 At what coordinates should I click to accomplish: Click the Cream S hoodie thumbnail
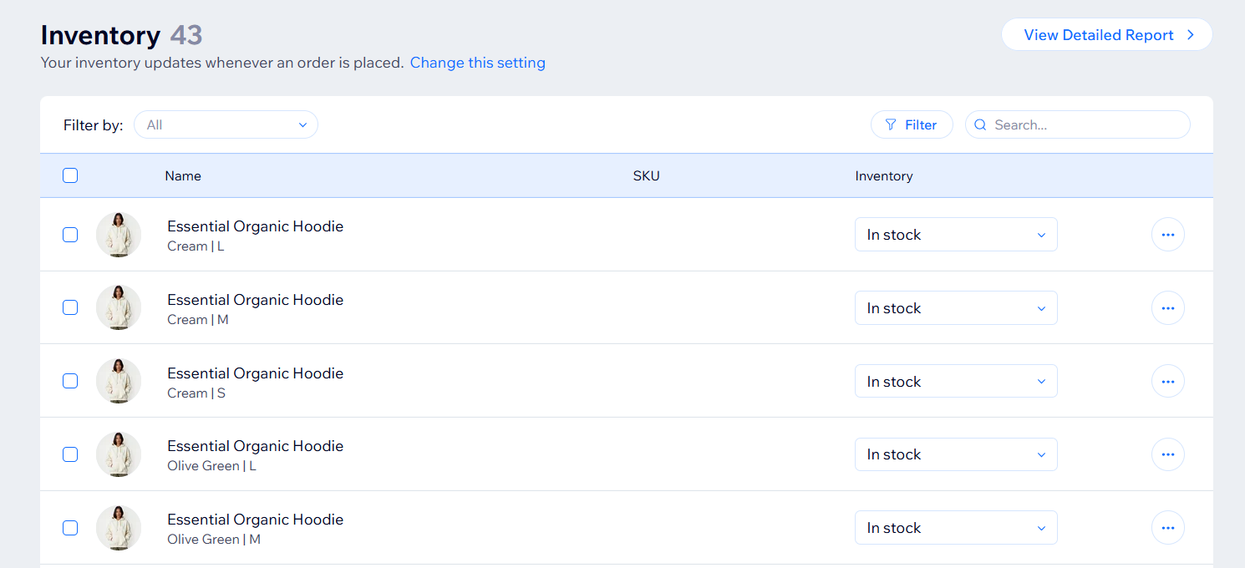tap(119, 381)
